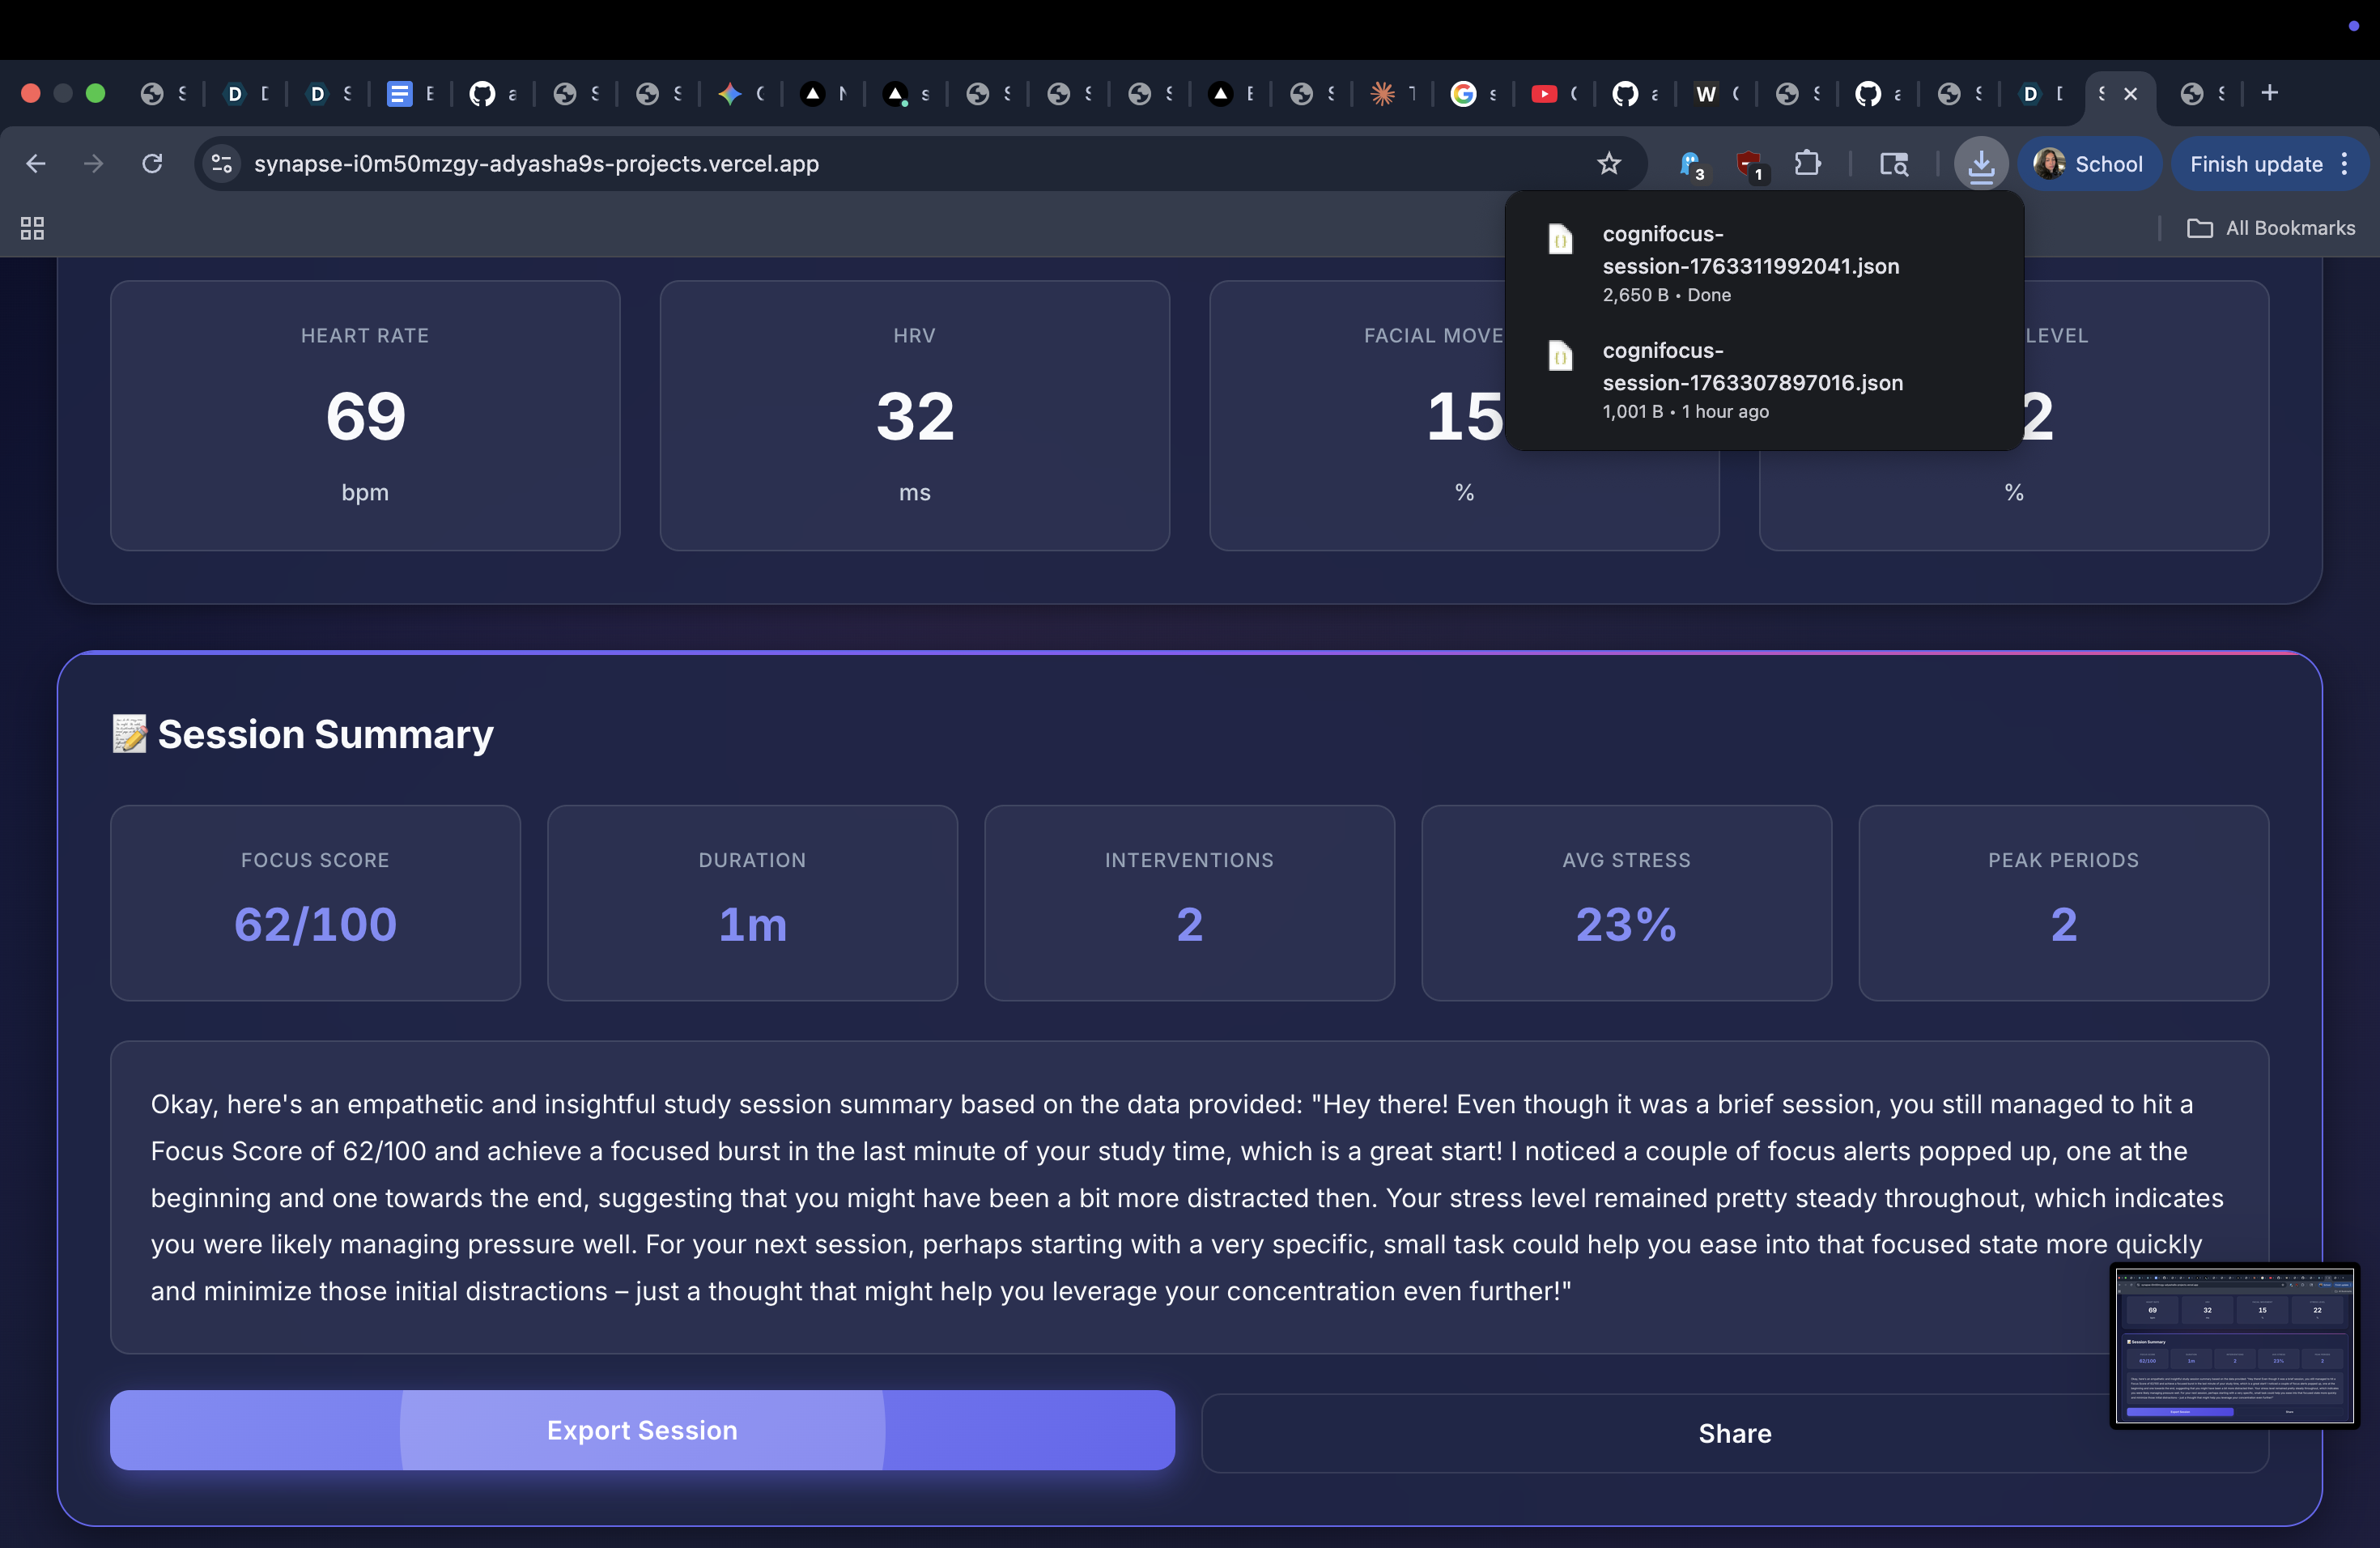Click the browser back arrow

[36, 163]
